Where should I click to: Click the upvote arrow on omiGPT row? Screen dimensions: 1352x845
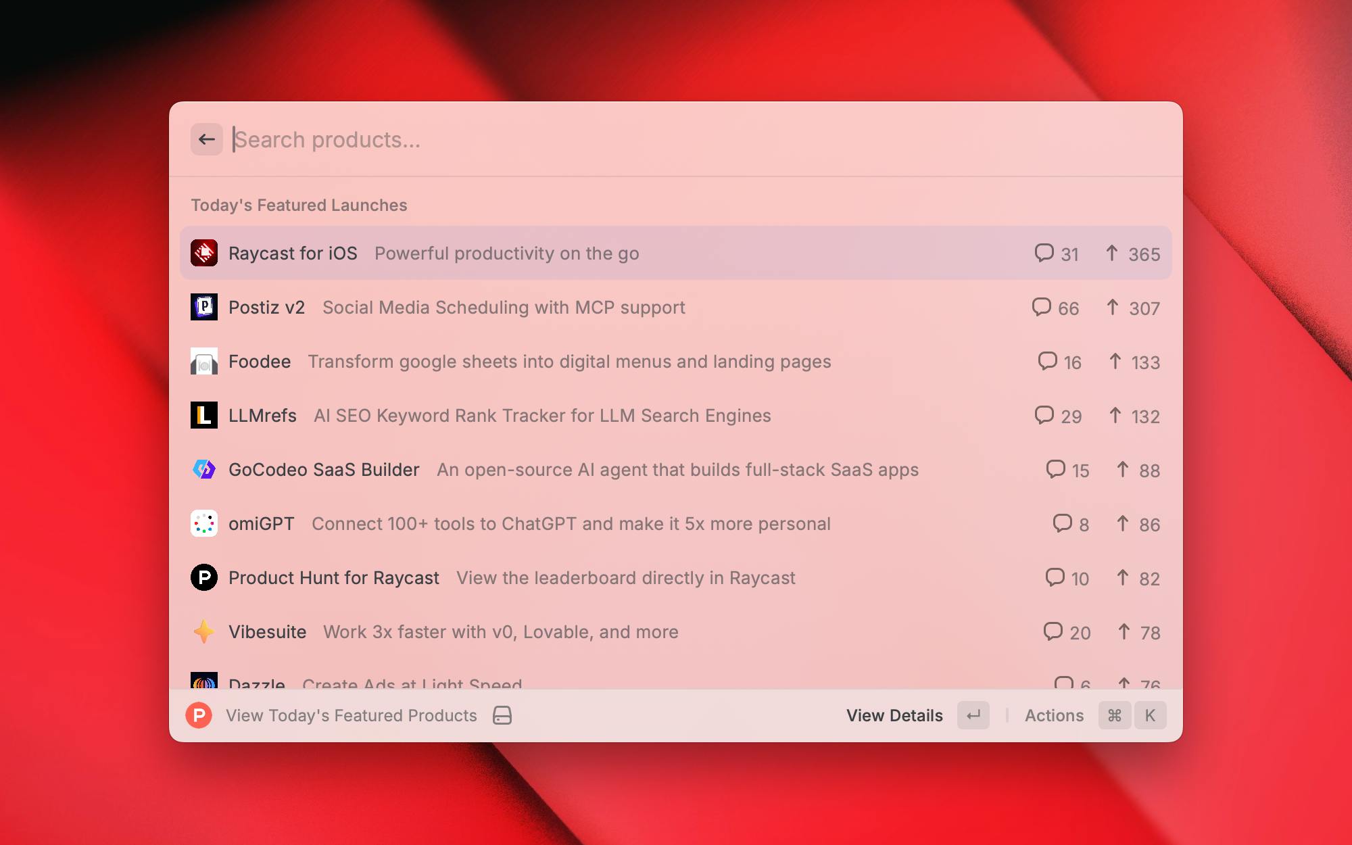click(x=1123, y=523)
